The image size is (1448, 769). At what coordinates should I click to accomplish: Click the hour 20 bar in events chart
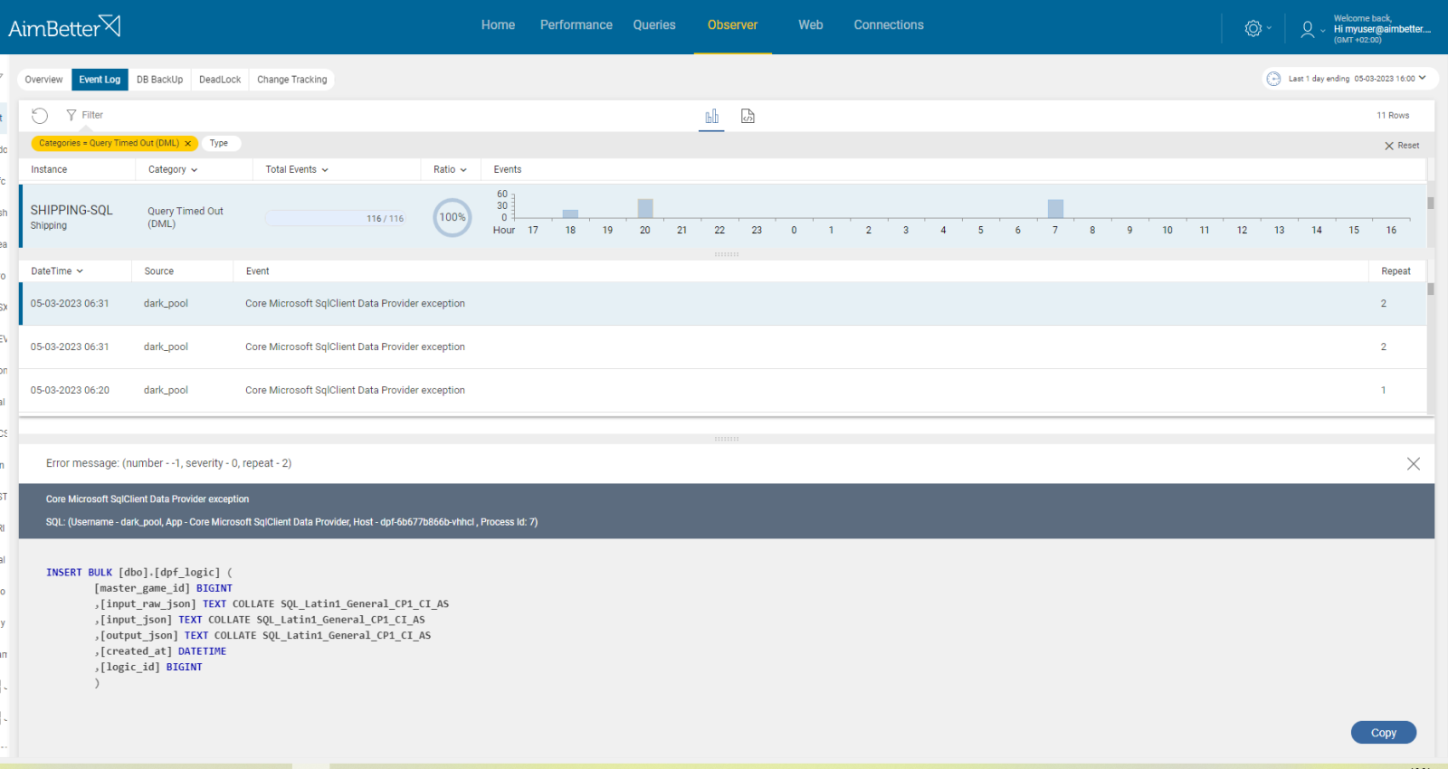645,208
